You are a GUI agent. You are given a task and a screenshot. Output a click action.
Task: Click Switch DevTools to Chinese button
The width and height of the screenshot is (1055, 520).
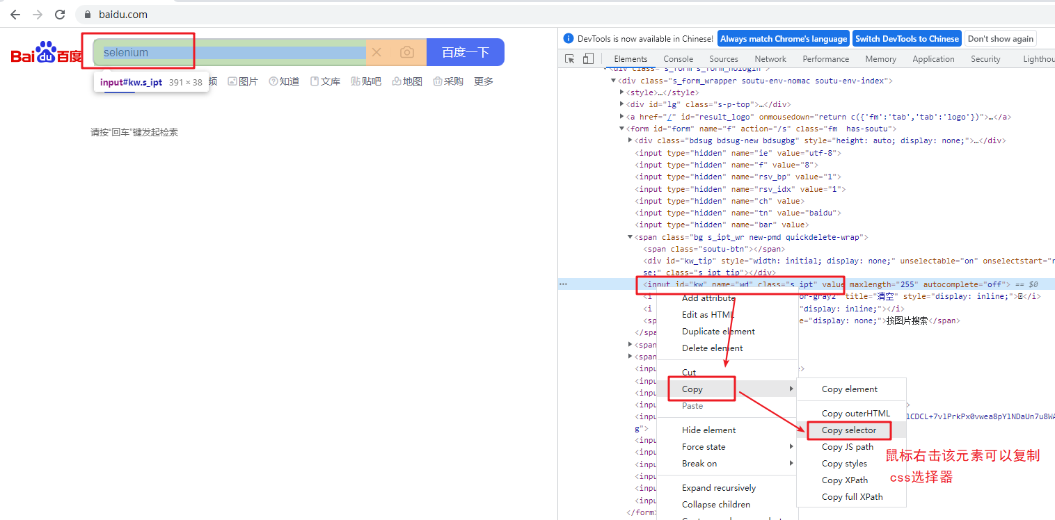pos(907,39)
